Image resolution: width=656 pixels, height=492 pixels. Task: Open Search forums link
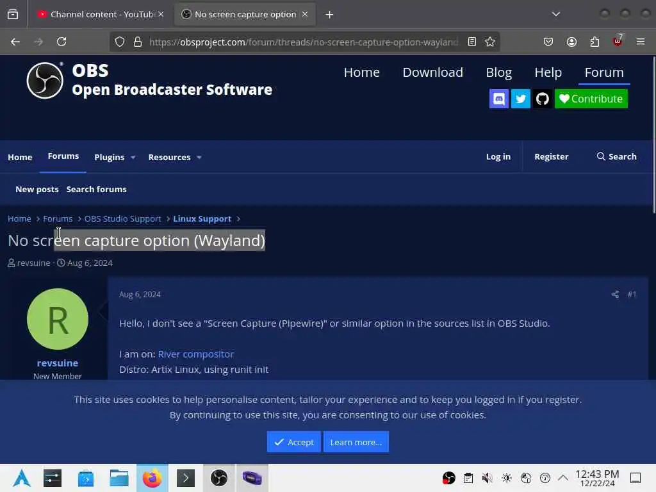[96, 189]
